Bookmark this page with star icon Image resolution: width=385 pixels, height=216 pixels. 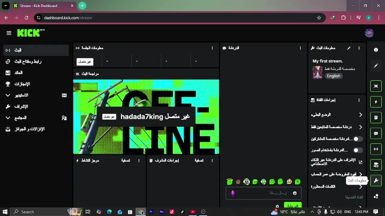[x=319, y=18]
